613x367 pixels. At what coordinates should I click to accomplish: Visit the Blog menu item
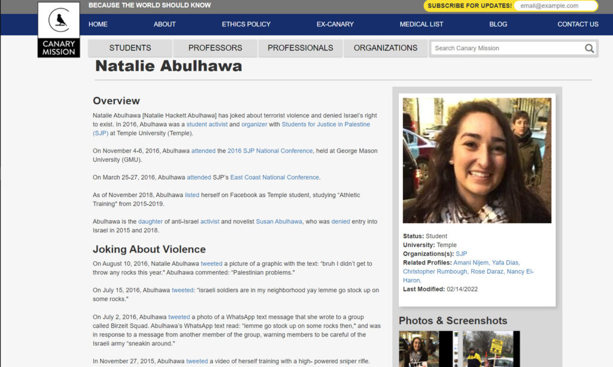pyautogui.click(x=498, y=24)
